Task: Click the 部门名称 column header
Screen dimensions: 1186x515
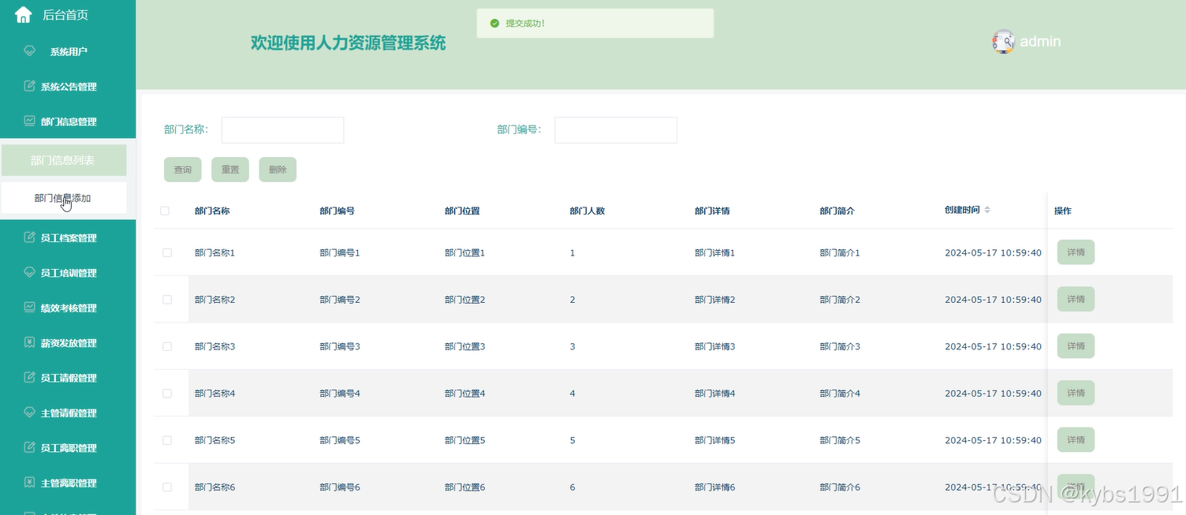Action: (212, 211)
